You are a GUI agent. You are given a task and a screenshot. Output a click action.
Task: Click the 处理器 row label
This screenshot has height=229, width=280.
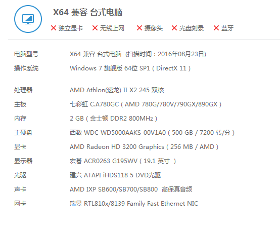point(23,90)
